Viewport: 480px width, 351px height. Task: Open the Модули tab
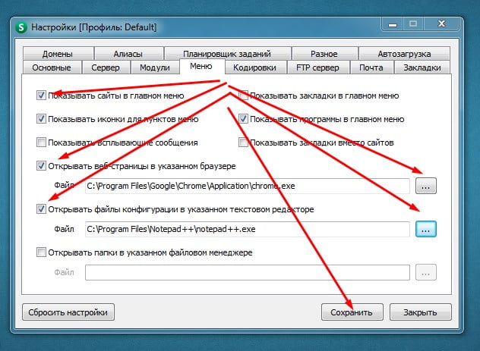click(155, 67)
